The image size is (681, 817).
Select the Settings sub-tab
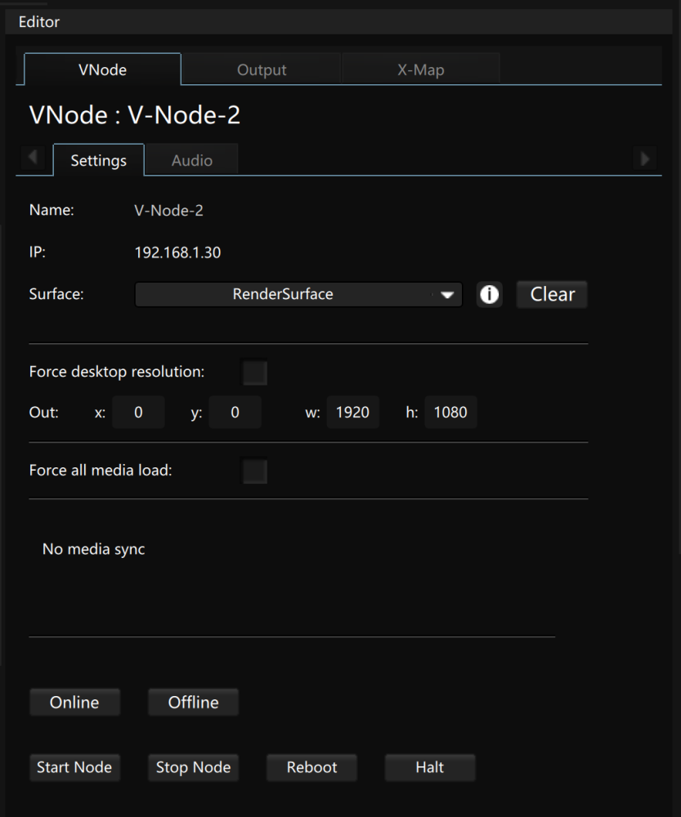pos(98,161)
